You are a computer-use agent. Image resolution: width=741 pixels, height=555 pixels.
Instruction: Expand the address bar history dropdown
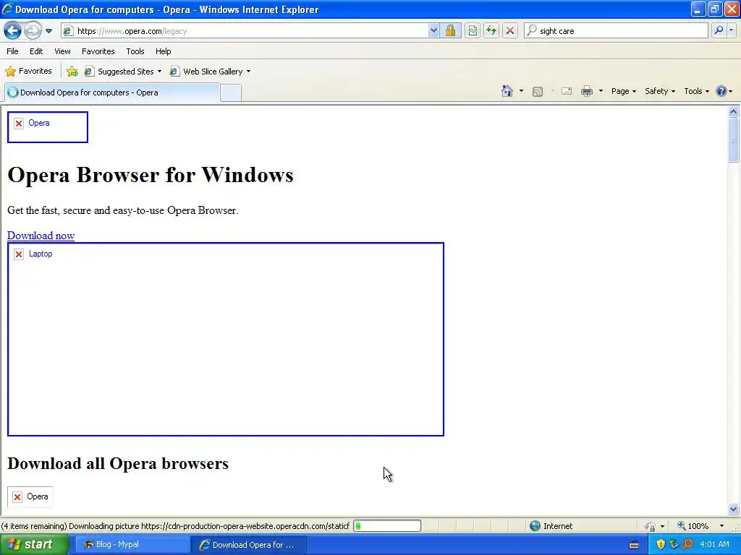pos(434,31)
